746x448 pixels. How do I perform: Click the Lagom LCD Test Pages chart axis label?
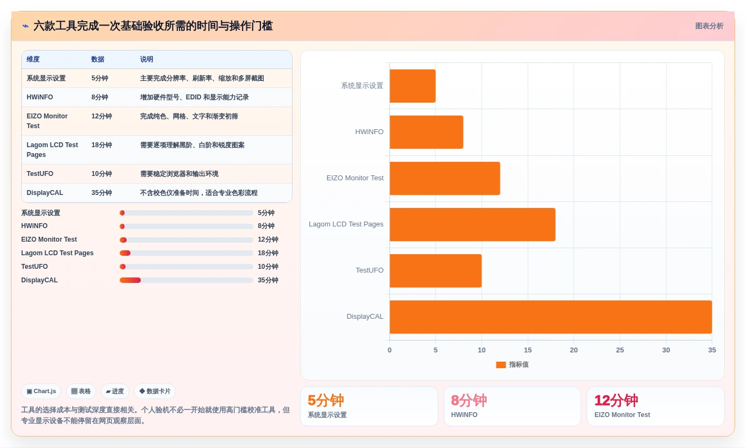(346, 224)
